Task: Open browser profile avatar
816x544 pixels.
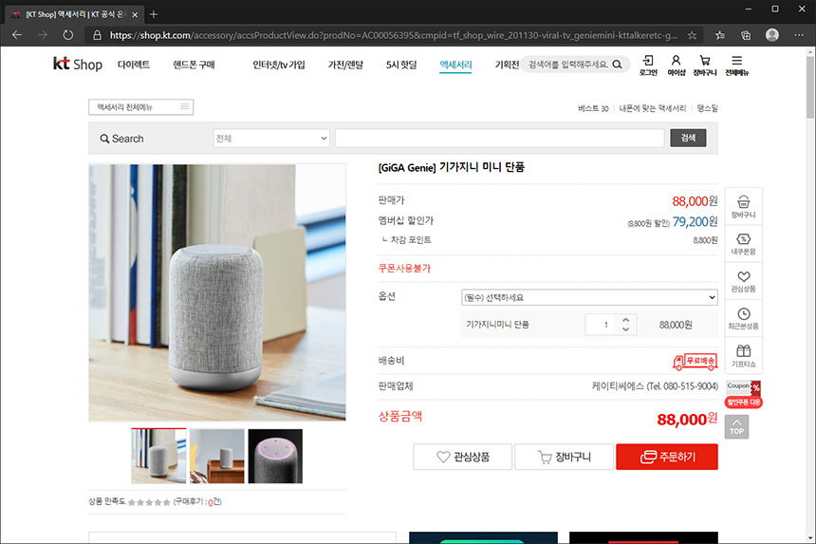Action: pos(772,35)
